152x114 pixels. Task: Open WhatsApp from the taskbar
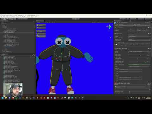tap(16, 98)
